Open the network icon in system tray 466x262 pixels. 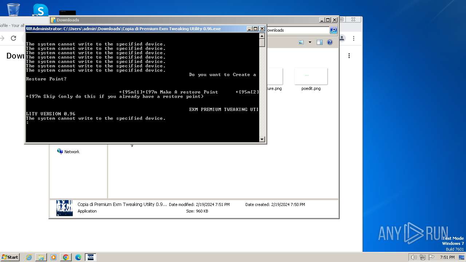coord(423,257)
